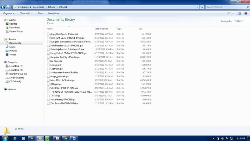Click the Forward navigation arrow
Viewport: 250px width, 141px height.
tap(8, 7)
